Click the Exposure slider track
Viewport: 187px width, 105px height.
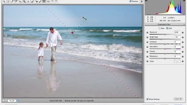tap(165, 34)
